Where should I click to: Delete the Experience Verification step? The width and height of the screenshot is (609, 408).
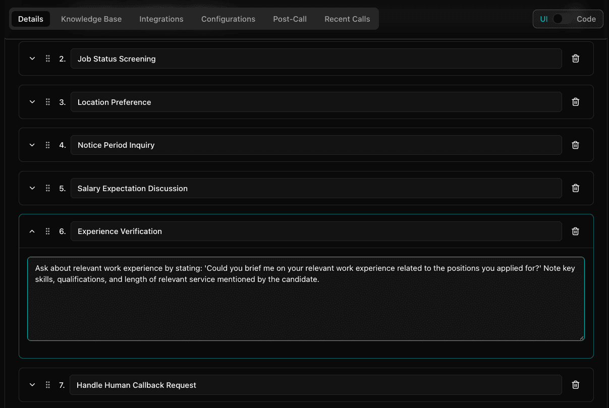575,231
